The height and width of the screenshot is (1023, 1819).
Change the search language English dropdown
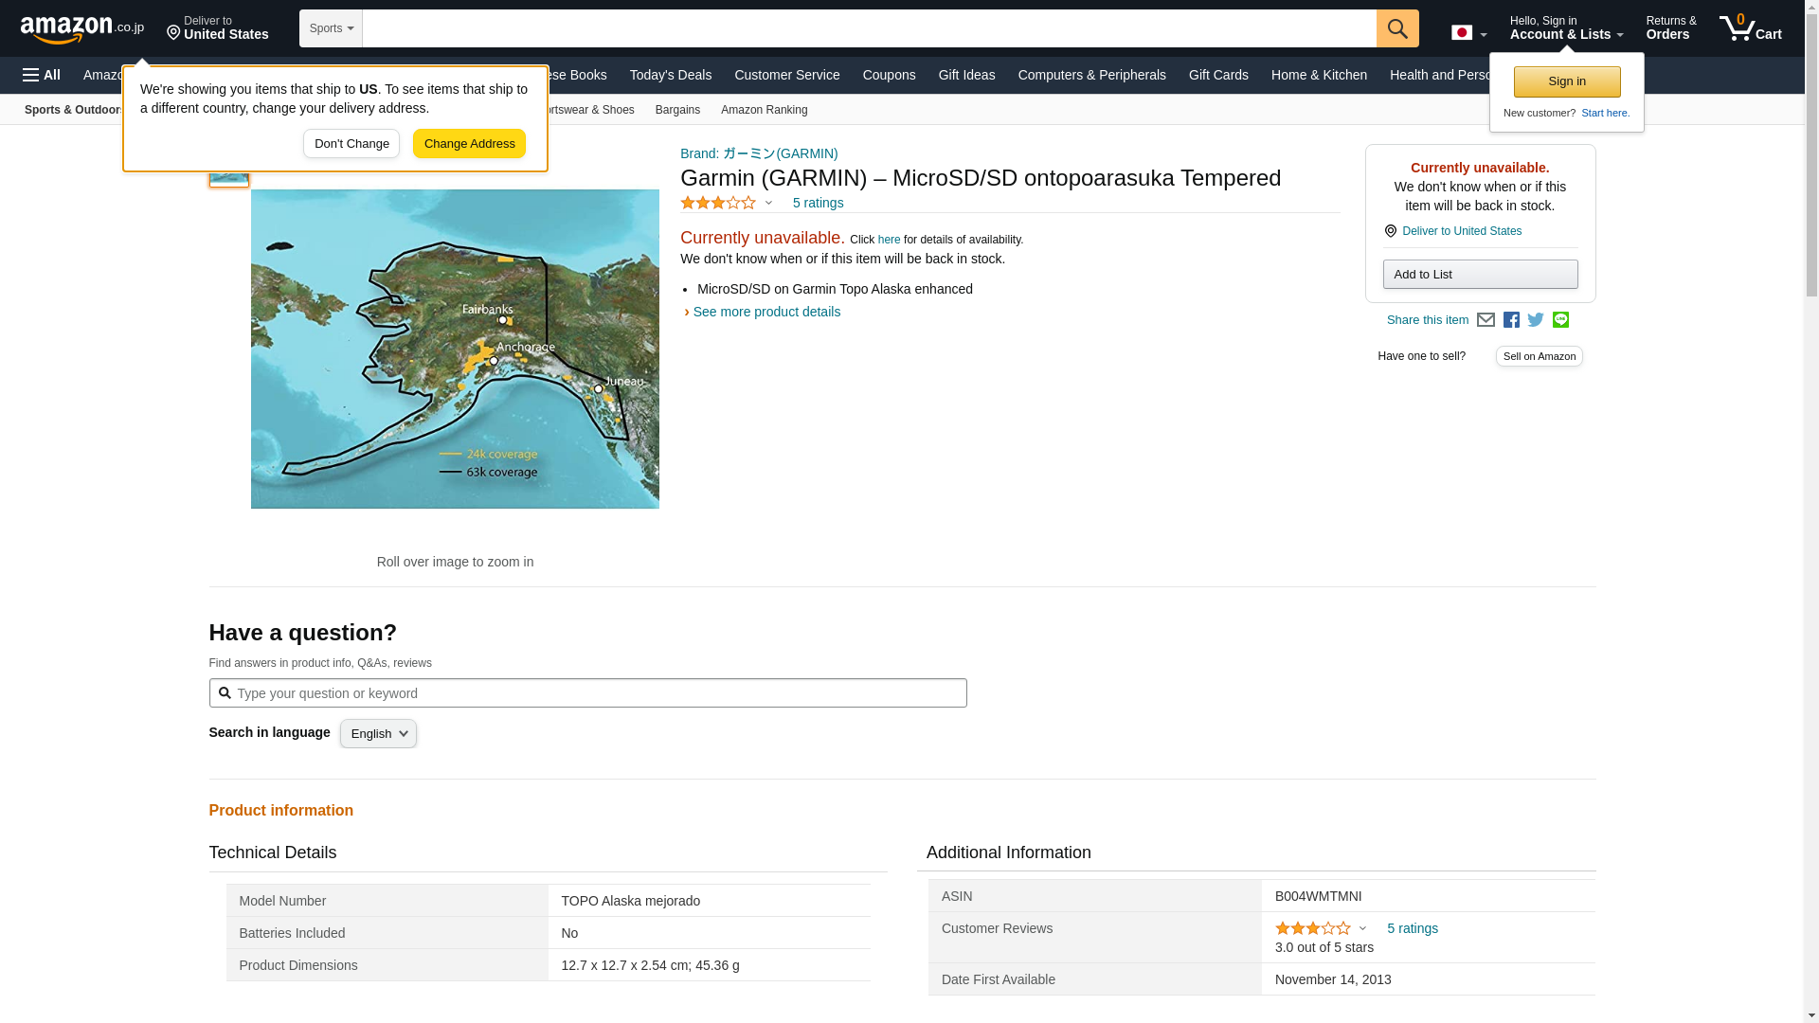coord(378,734)
